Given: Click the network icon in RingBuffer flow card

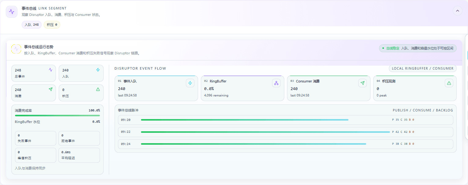Looking at the screenshot, I should pos(276,83).
